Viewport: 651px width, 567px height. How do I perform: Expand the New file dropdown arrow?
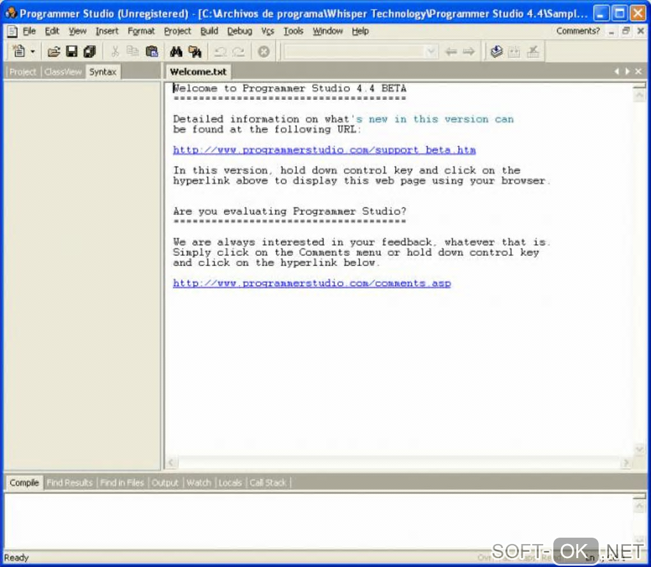click(33, 52)
